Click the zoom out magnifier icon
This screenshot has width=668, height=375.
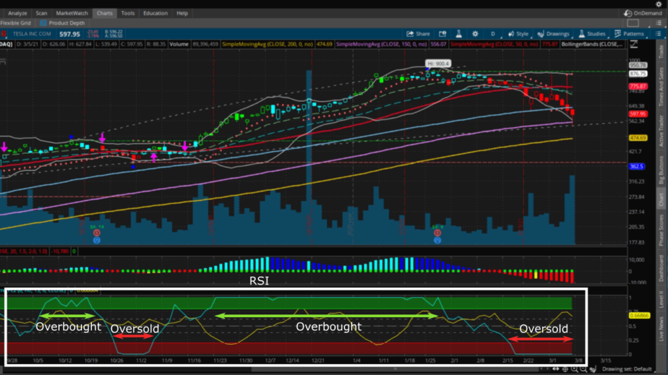pyautogui.click(x=583, y=369)
